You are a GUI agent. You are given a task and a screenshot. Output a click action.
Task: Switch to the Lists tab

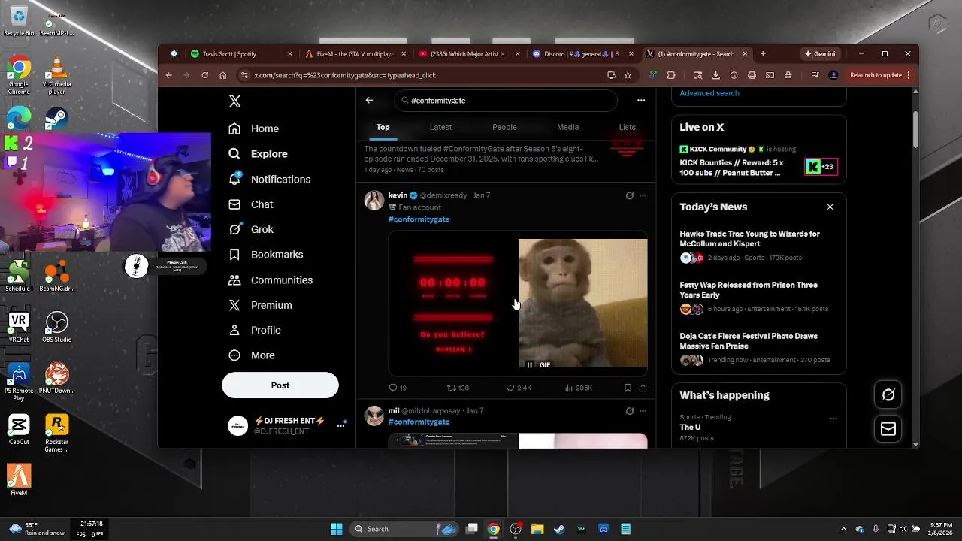(x=627, y=127)
